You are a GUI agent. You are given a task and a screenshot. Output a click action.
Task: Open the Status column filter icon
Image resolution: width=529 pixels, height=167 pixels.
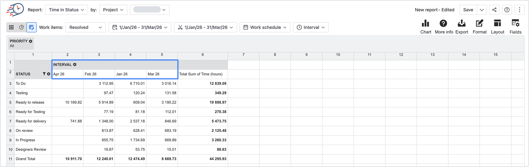[x=44, y=74]
